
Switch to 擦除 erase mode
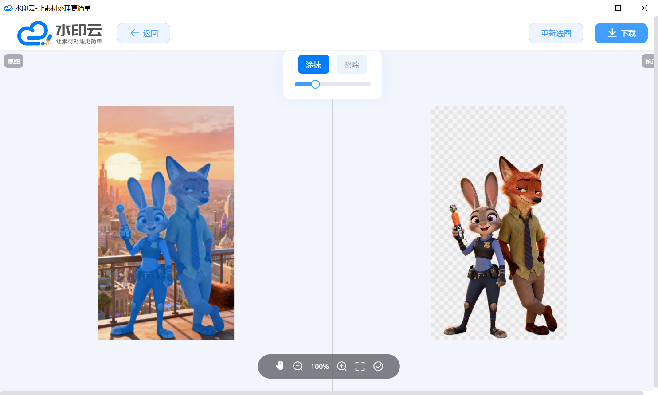pyautogui.click(x=351, y=65)
